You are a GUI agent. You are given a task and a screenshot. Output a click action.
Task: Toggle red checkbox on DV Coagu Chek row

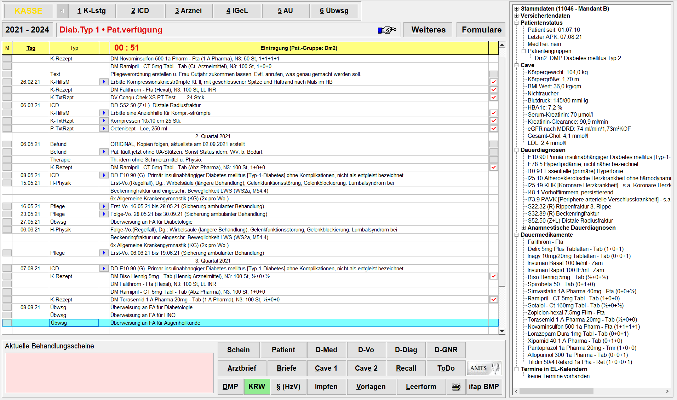[493, 98]
